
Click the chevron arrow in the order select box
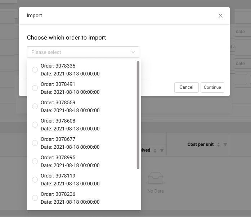(x=133, y=52)
